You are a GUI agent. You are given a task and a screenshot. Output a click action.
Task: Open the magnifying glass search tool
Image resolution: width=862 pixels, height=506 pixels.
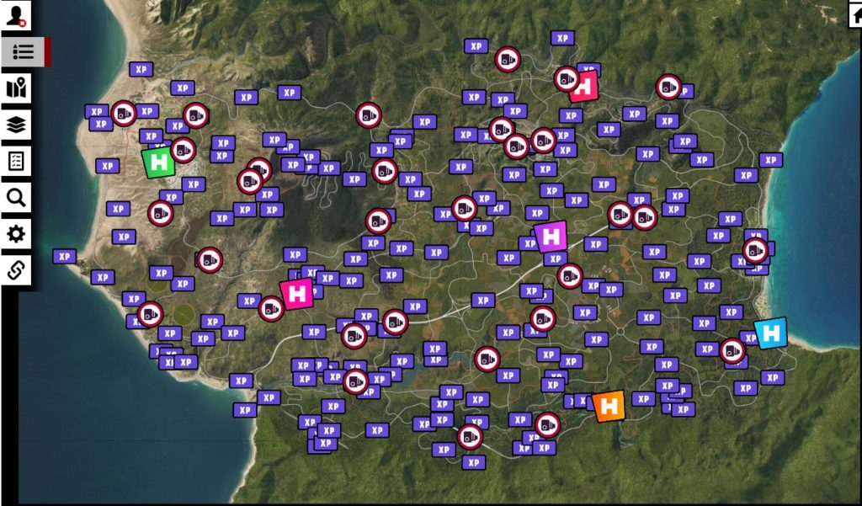[16, 198]
